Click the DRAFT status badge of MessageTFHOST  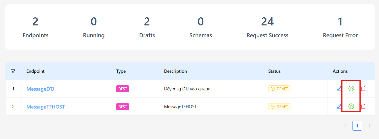pos(279,107)
